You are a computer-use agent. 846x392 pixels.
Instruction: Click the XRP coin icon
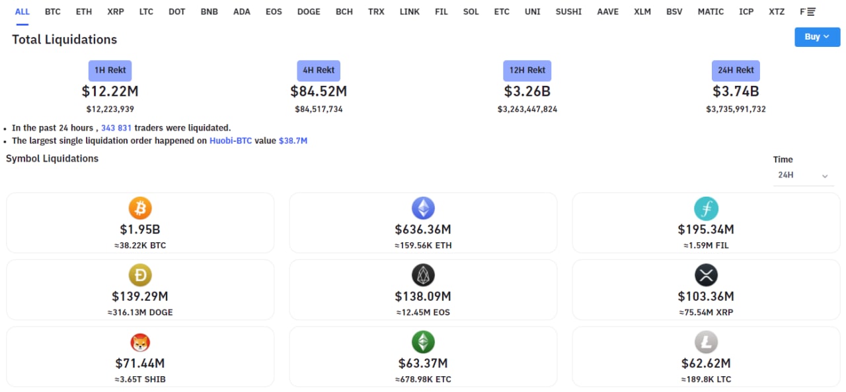click(706, 275)
